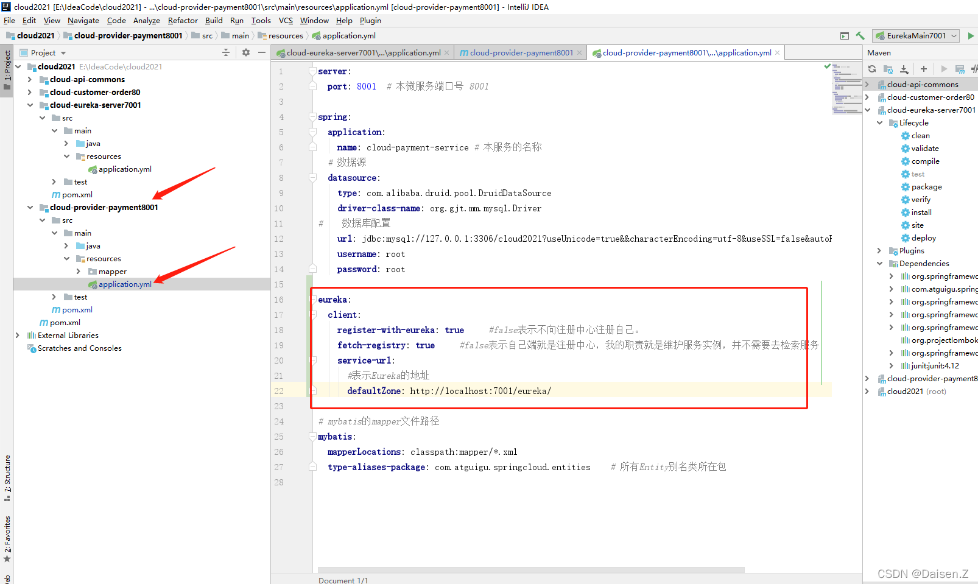Select payment8001 application.yml in tree
This screenshot has height=584, width=978.
coord(125,284)
